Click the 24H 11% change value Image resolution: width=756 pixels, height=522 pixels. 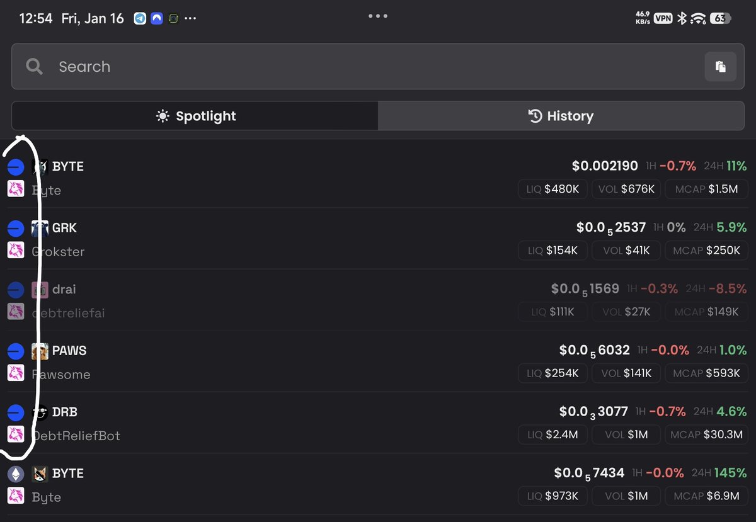coord(736,166)
